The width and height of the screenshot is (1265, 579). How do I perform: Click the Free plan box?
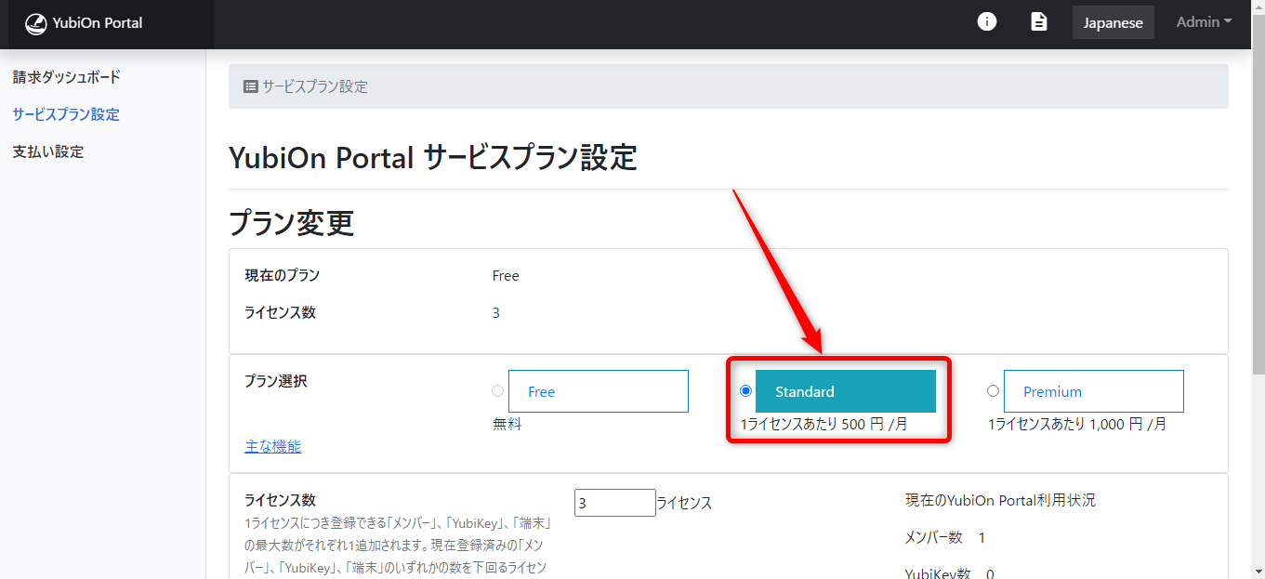click(598, 391)
